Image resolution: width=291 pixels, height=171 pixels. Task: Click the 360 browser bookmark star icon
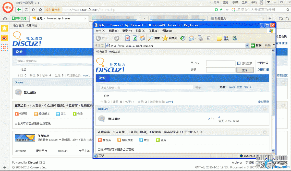point(40,10)
